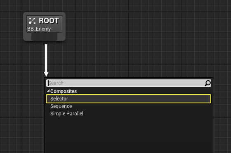
Task: Click the BB_Enemy blackboard label
Action: tap(39, 29)
